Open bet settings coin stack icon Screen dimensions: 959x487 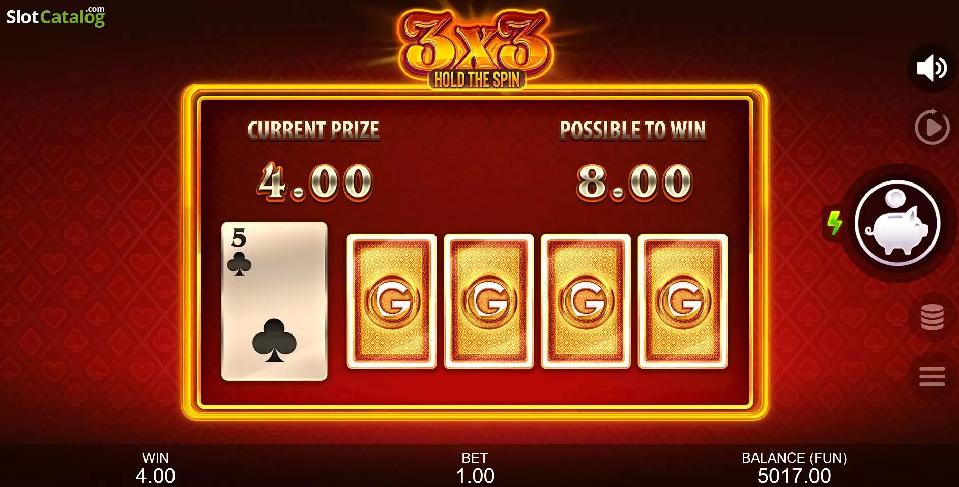click(x=932, y=317)
